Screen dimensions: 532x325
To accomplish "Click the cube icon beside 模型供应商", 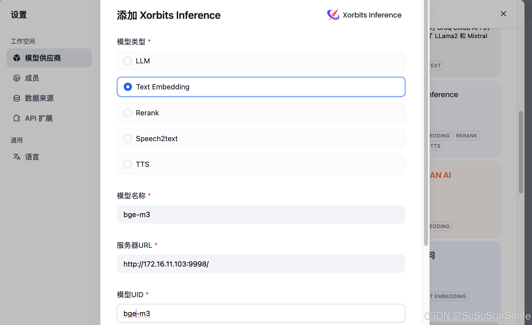I will (x=17, y=58).
